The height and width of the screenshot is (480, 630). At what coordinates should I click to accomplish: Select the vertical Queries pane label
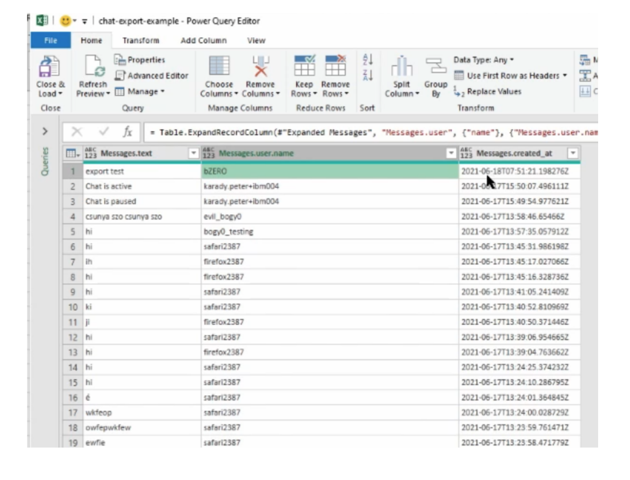[x=45, y=161]
